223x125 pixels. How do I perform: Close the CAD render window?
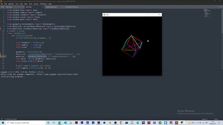coord(159,15)
